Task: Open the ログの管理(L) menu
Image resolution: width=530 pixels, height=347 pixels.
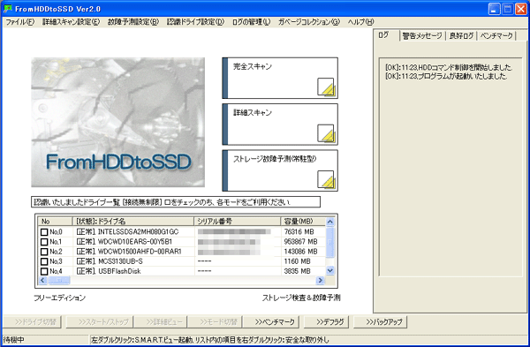Action: pos(251,22)
